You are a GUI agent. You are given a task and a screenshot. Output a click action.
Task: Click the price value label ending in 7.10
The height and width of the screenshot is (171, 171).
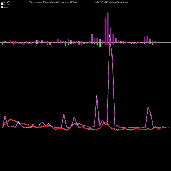point(166,127)
